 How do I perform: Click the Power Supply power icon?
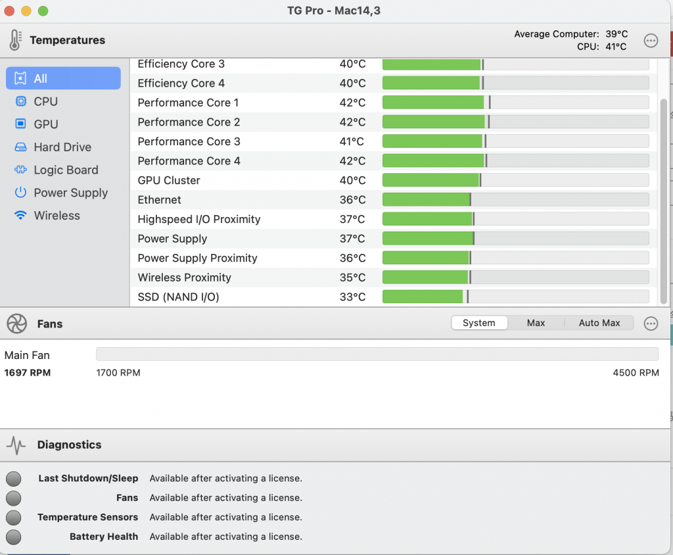click(x=20, y=193)
